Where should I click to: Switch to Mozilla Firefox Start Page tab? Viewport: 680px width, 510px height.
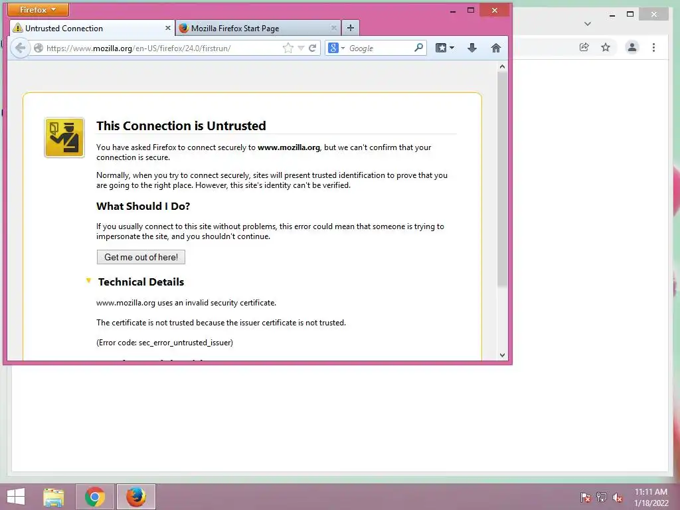(258, 28)
